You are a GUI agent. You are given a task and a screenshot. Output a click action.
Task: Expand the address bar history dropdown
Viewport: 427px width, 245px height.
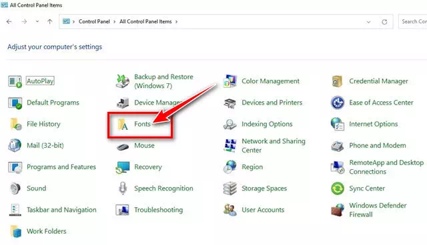click(368, 22)
